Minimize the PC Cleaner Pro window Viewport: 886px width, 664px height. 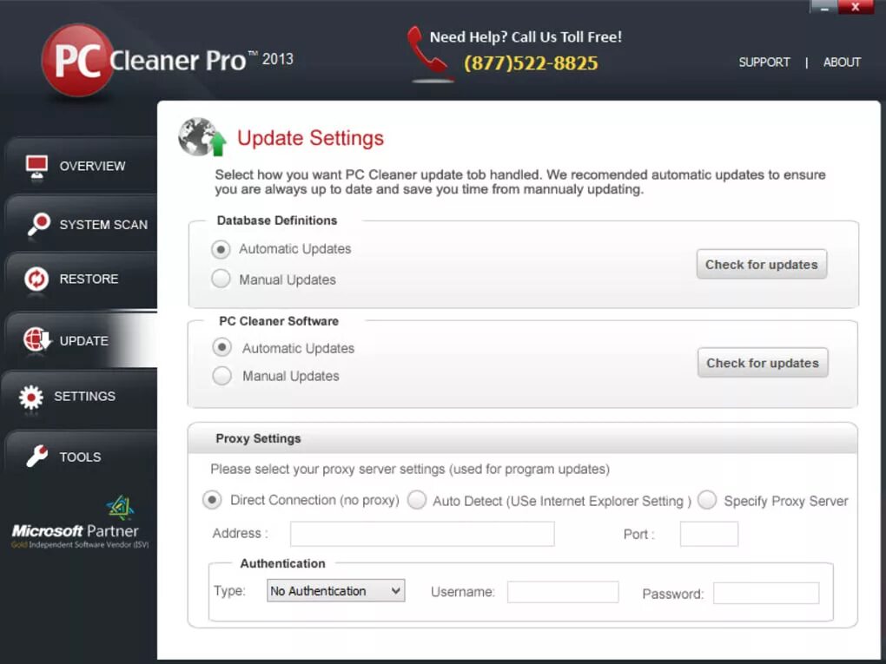[x=823, y=7]
